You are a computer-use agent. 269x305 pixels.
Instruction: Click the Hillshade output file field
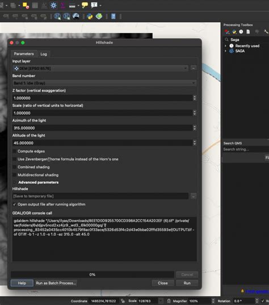[100, 196]
